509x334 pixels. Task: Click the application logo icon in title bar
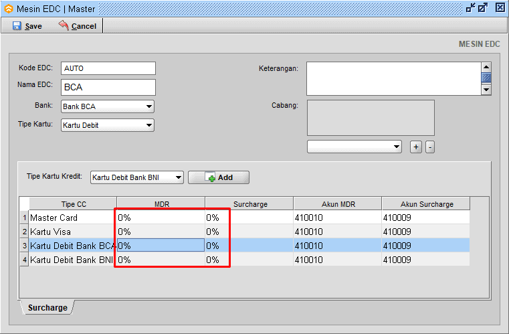coord(9,9)
